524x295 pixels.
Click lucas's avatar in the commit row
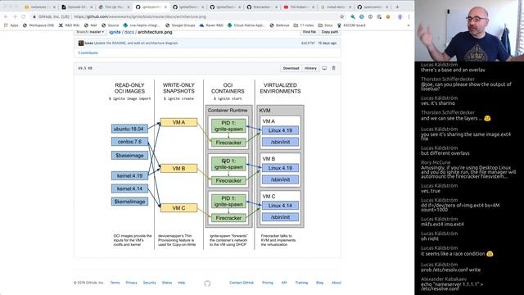click(x=81, y=43)
